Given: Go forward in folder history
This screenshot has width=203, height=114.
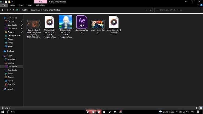Looking at the screenshot, I should pyautogui.click(x=7, y=10).
